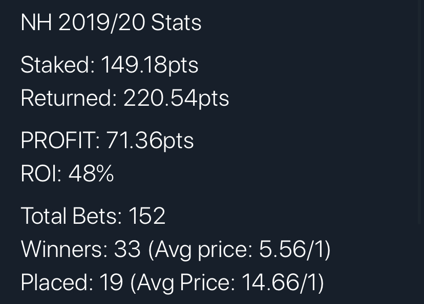Select the 149.18pts staked value

tap(149, 65)
